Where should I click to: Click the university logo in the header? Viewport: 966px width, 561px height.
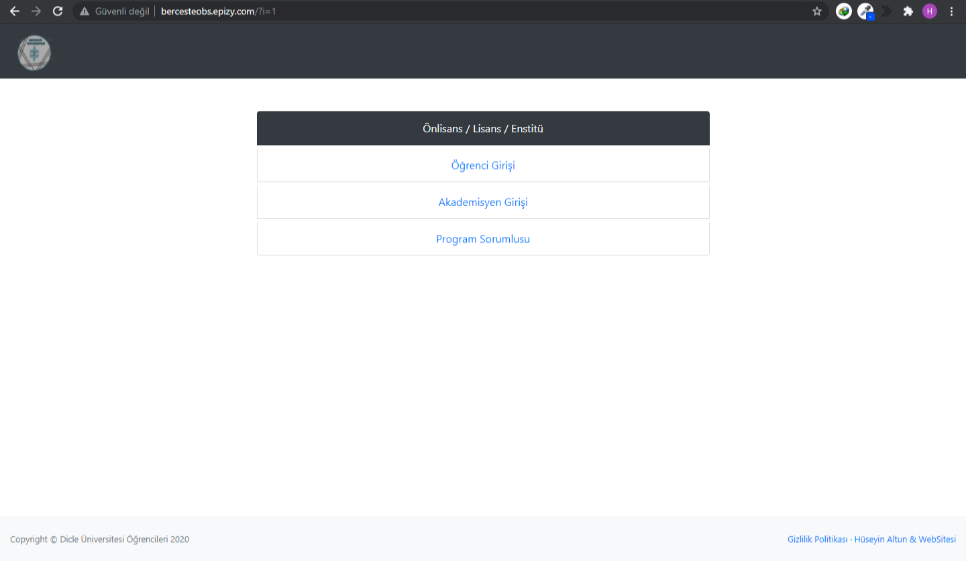[34, 52]
